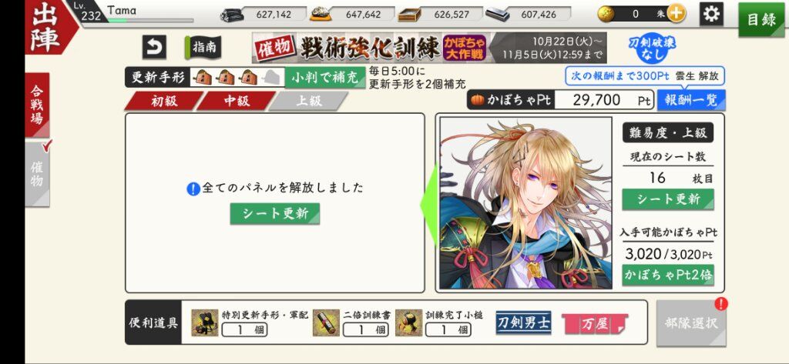Switch to the 初級 difficulty tab
The height and width of the screenshot is (364, 789).
point(163,101)
